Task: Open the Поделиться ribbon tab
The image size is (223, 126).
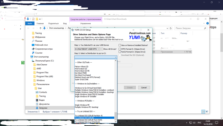Action: pyautogui.click(x=53, y=23)
